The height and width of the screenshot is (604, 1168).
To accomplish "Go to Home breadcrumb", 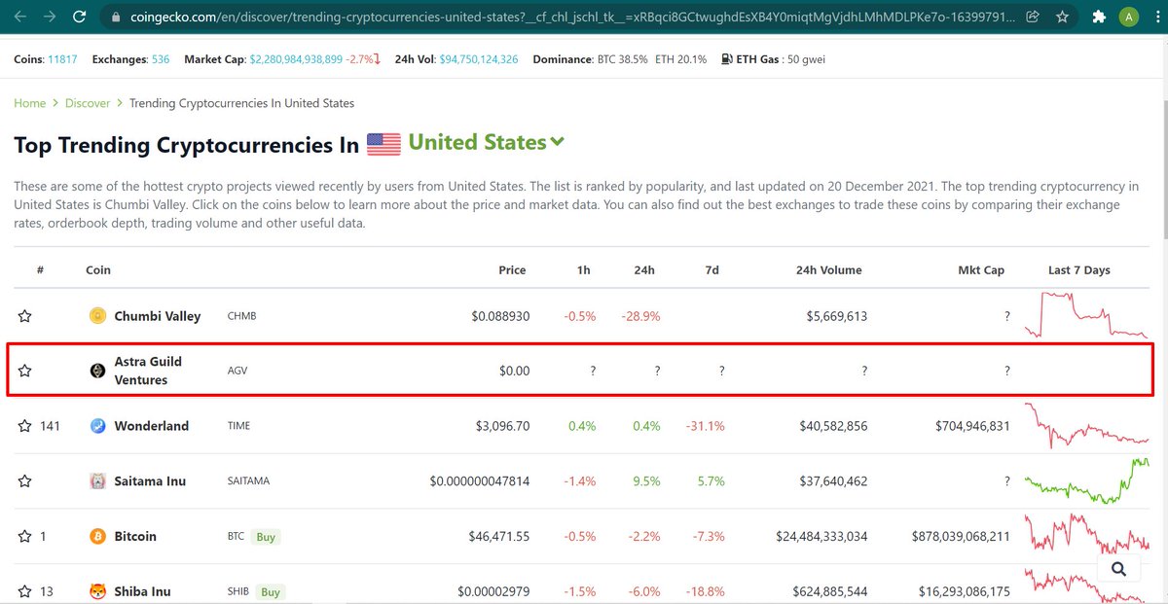I will tap(30, 103).
